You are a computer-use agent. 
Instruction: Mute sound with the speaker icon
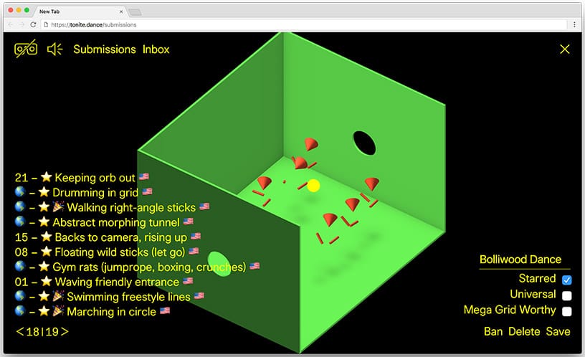55,49
